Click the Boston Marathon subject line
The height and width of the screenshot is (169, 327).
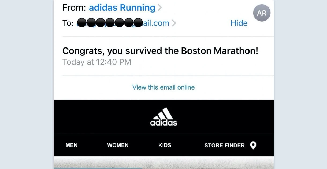(160, 51)
